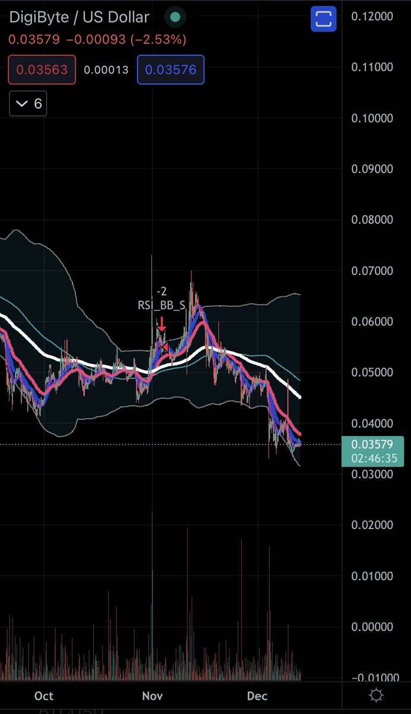Click the green market status dot

tap(175, 18)
